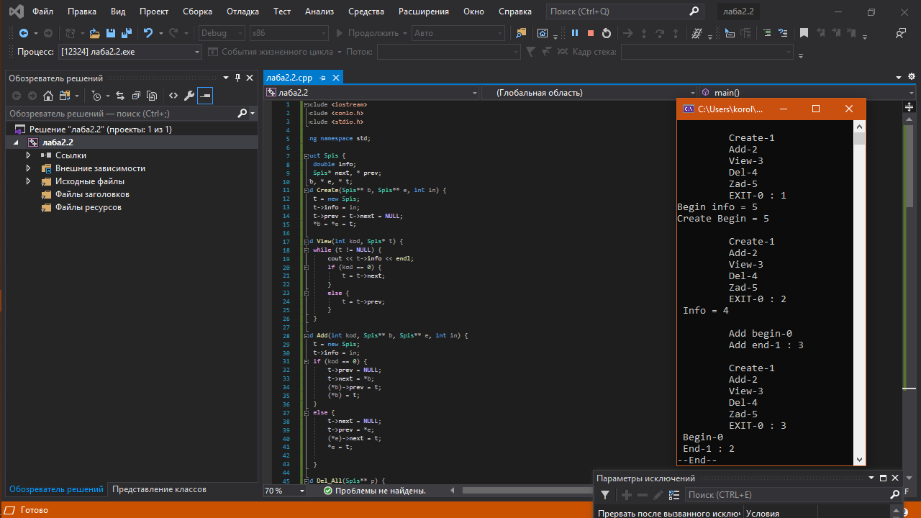Viewport: 921px width, 518px height.
Task: Click the Navigate Backward arrow icon
Action: coord(24,33)
